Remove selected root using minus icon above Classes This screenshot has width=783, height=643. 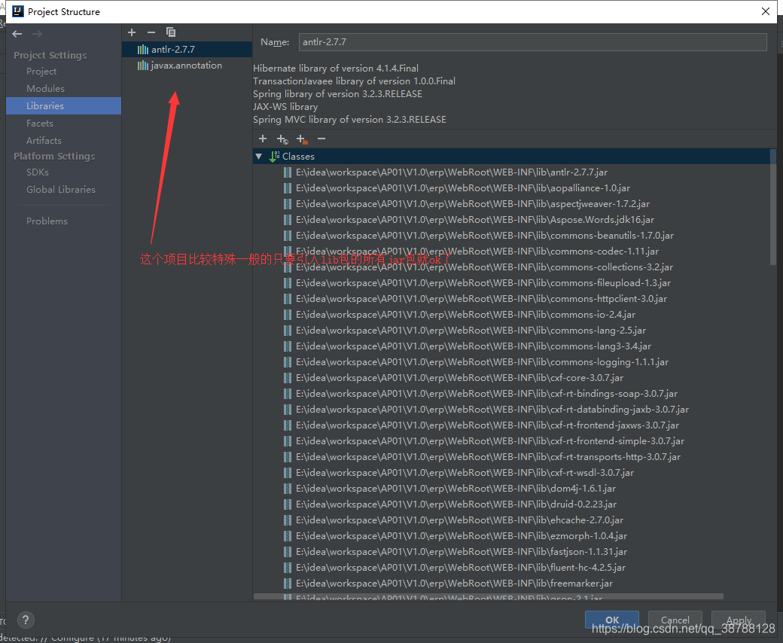coord(321,139)
